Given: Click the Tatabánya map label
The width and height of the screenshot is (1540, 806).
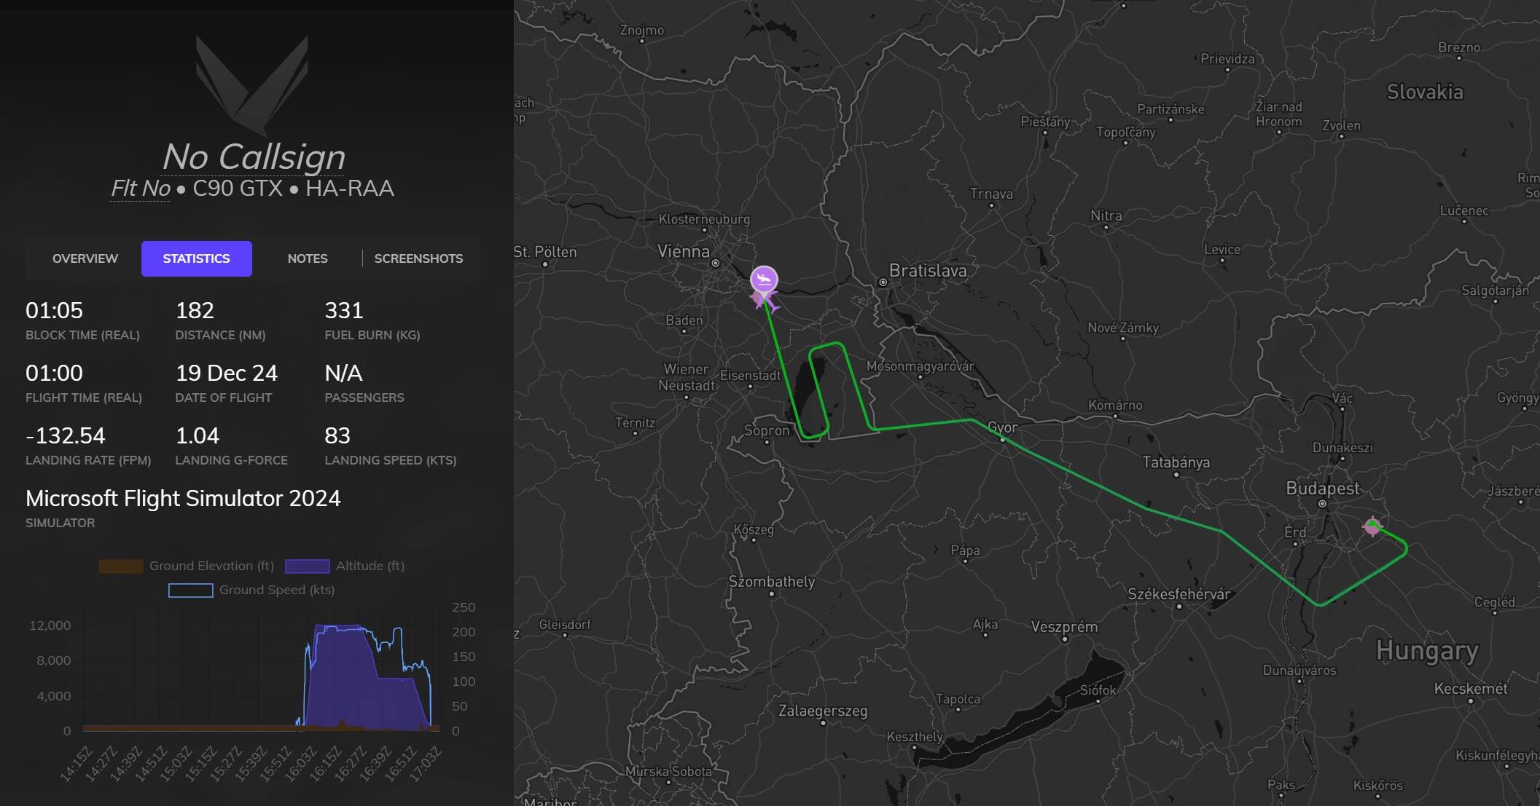Looking at the screenshot, I should tap(1176, 462).
